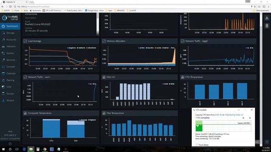Click the Memory Allocation widget chart icon
The image size is (271, 152).
[104, 41]
